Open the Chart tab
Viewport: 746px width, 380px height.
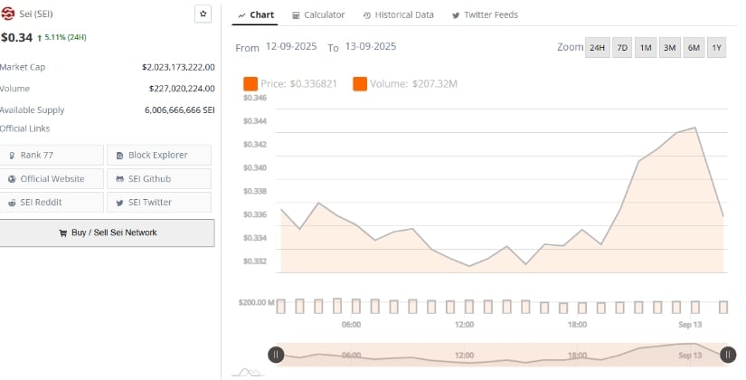point(257,14)
